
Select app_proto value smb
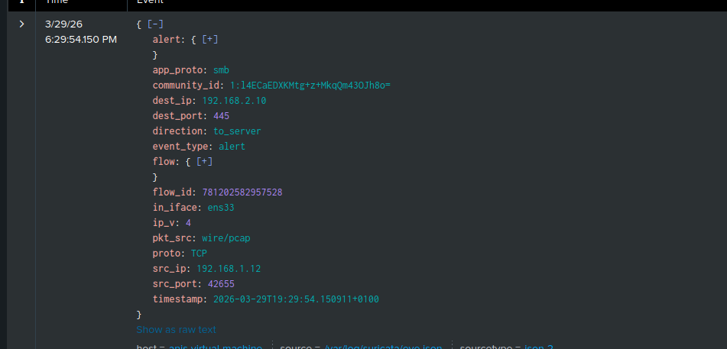(x=221, y=70)
